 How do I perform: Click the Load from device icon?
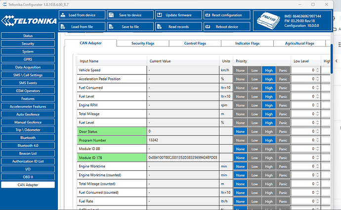coord(64,15)
